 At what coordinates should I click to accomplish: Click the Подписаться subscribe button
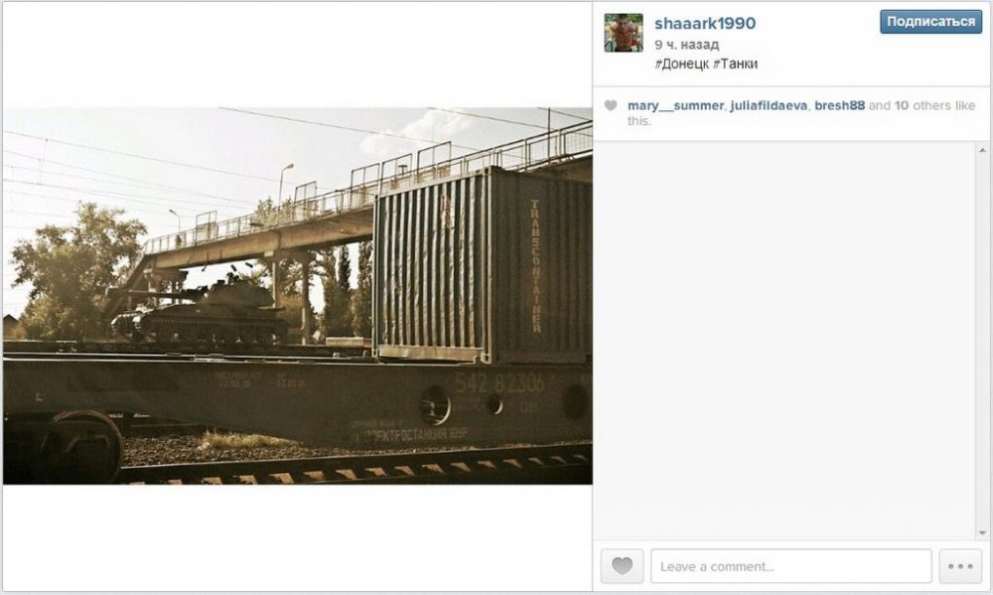click(930, 22)
